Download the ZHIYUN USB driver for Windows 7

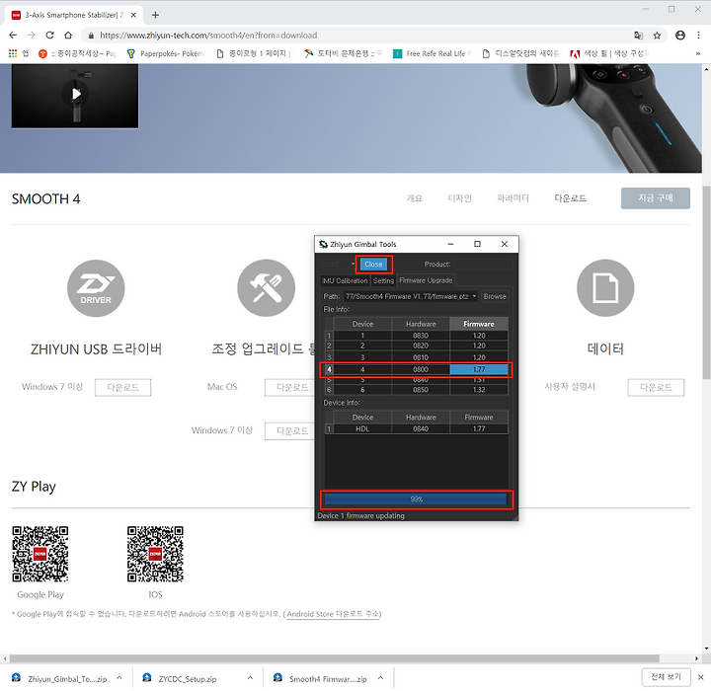(x=122, y=387)
